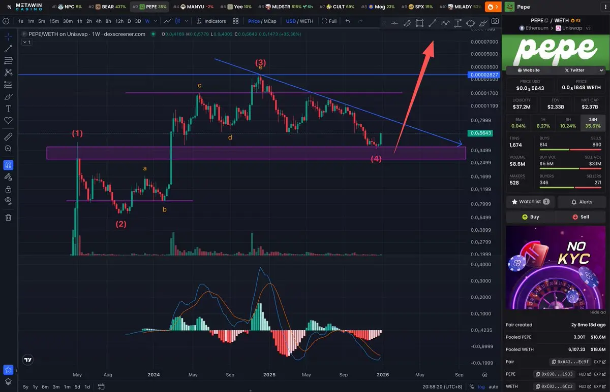Click the green Buy button
The width and height of the screenshot is (610, 392).
pos(530,217)
